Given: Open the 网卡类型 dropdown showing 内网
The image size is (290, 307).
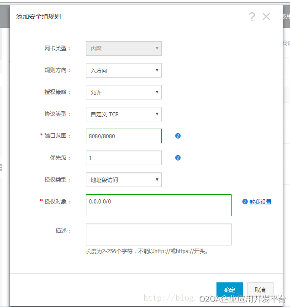Looking at the screenshot, I should click(123, 48).
